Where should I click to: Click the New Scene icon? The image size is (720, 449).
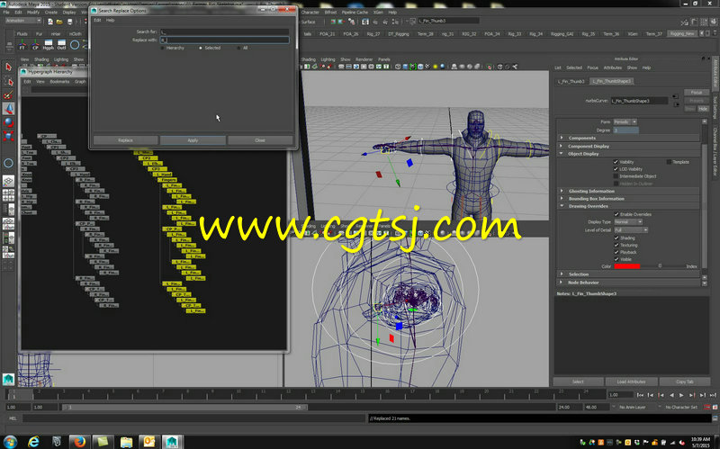[50, 22]
